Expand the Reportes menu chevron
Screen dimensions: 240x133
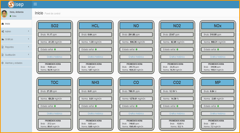point(29,47)
